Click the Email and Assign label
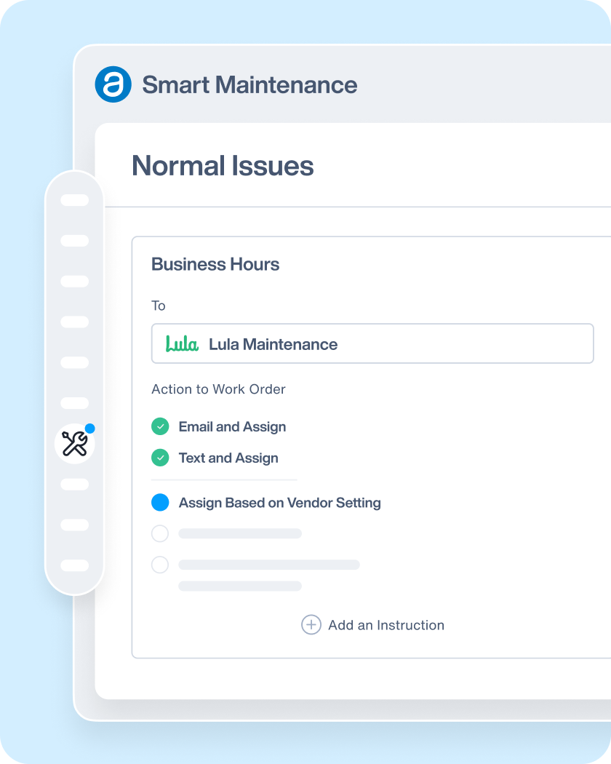The width and height of the screenshot is (611, 764). click(233, 427)
